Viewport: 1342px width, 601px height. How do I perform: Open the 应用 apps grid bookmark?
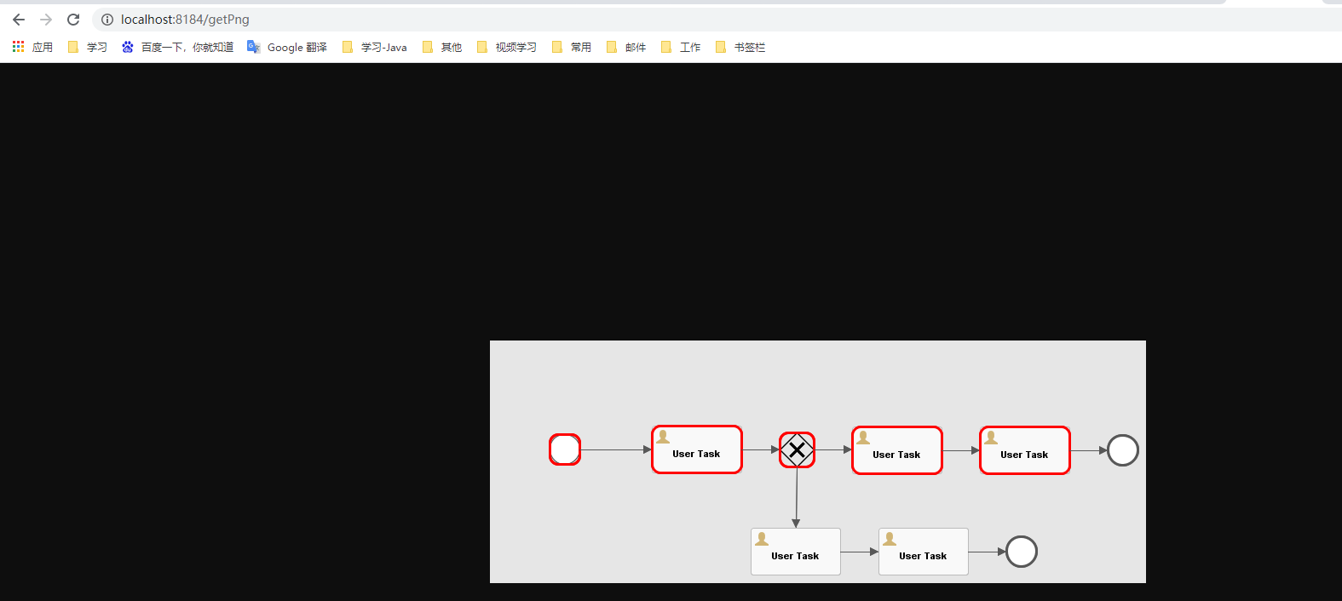click(x=32, y=47)
